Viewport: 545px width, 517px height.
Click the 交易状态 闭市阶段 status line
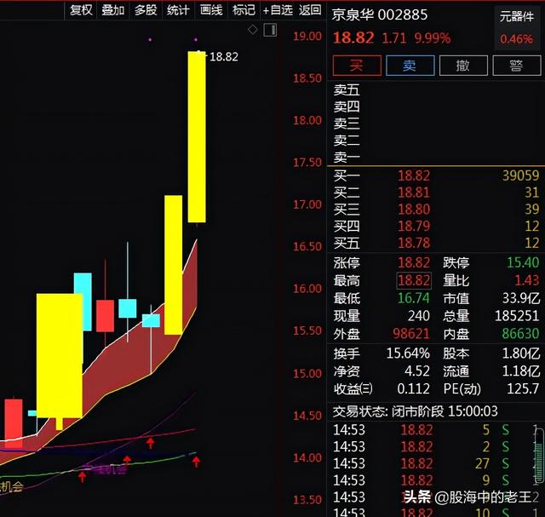click(416, 411)
